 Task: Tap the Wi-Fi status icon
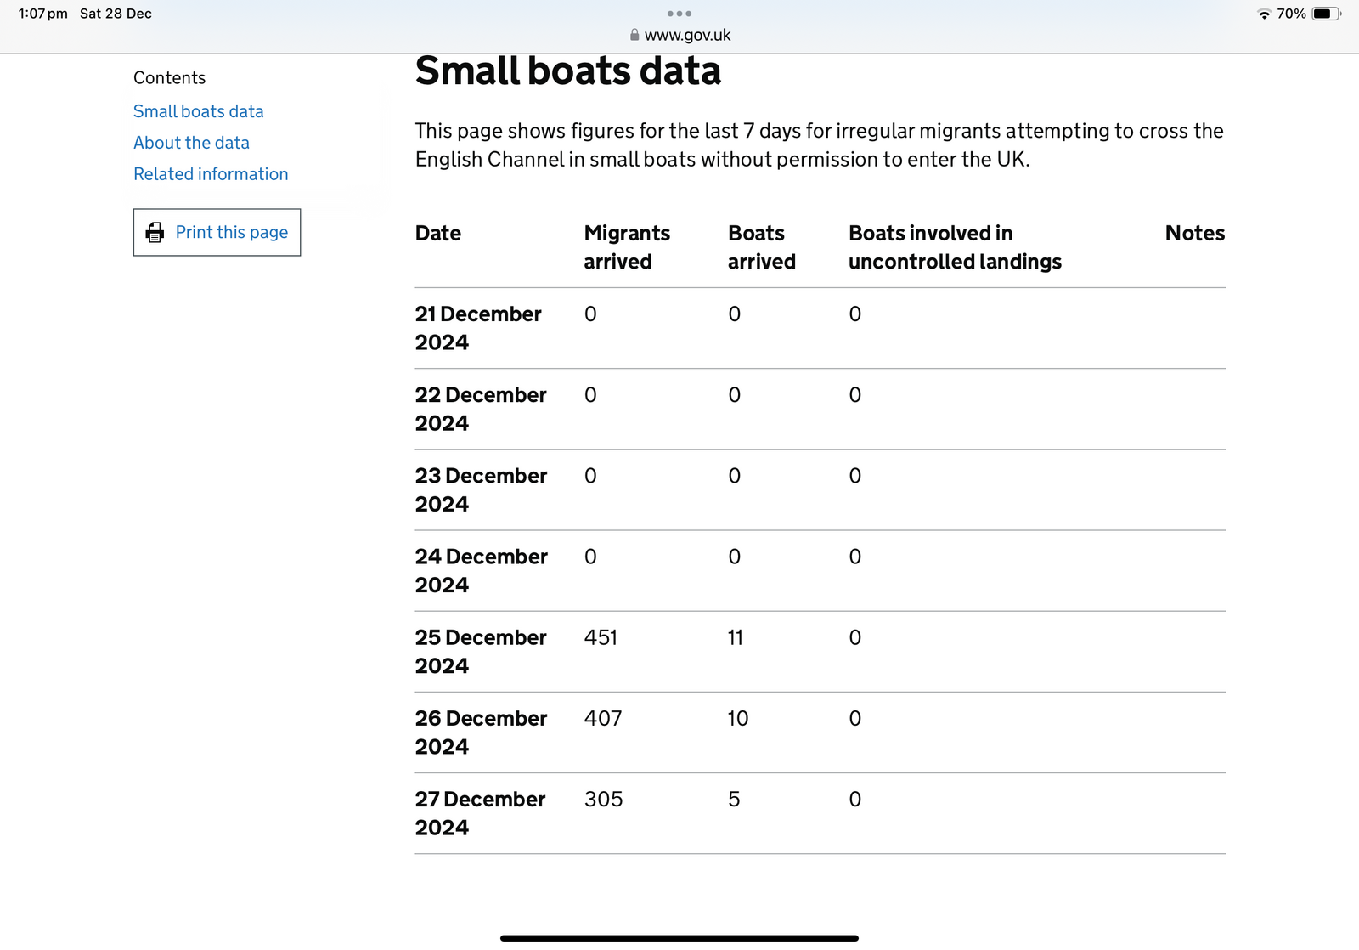pyautogui.click(x=1264, y=14)
